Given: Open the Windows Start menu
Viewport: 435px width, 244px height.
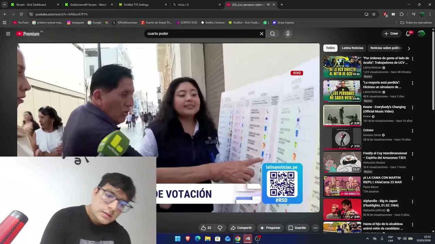Looking at the screenshot, I should pos(178,239).
